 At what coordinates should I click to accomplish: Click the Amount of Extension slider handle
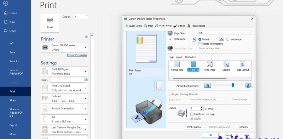pos(233,85)
